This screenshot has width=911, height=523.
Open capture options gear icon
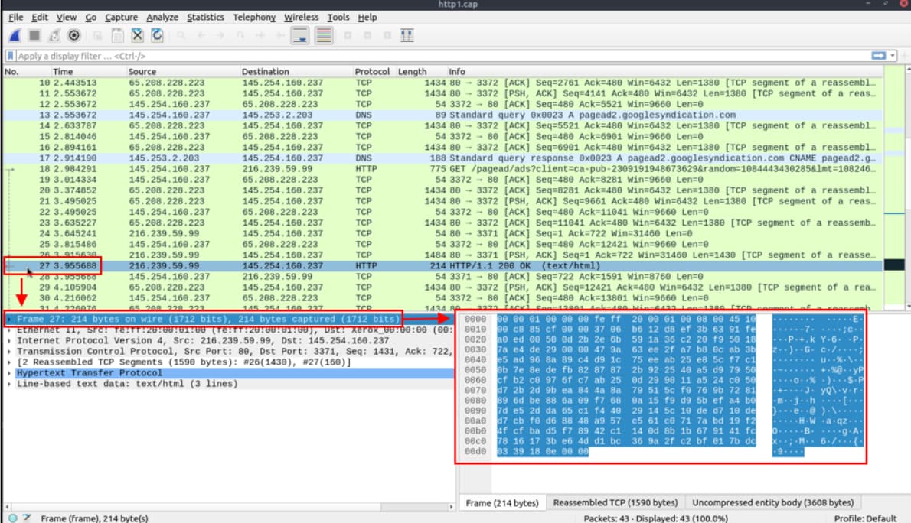tap(73, 35)
